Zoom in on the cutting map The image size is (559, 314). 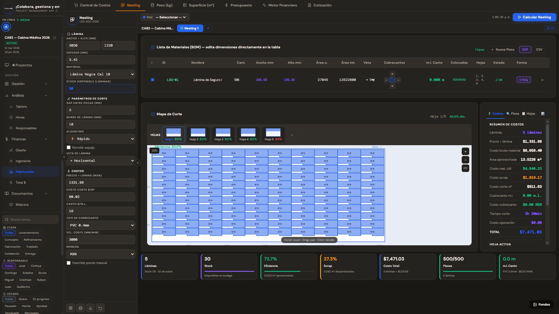pyautogui.click(x=465, y=151)
